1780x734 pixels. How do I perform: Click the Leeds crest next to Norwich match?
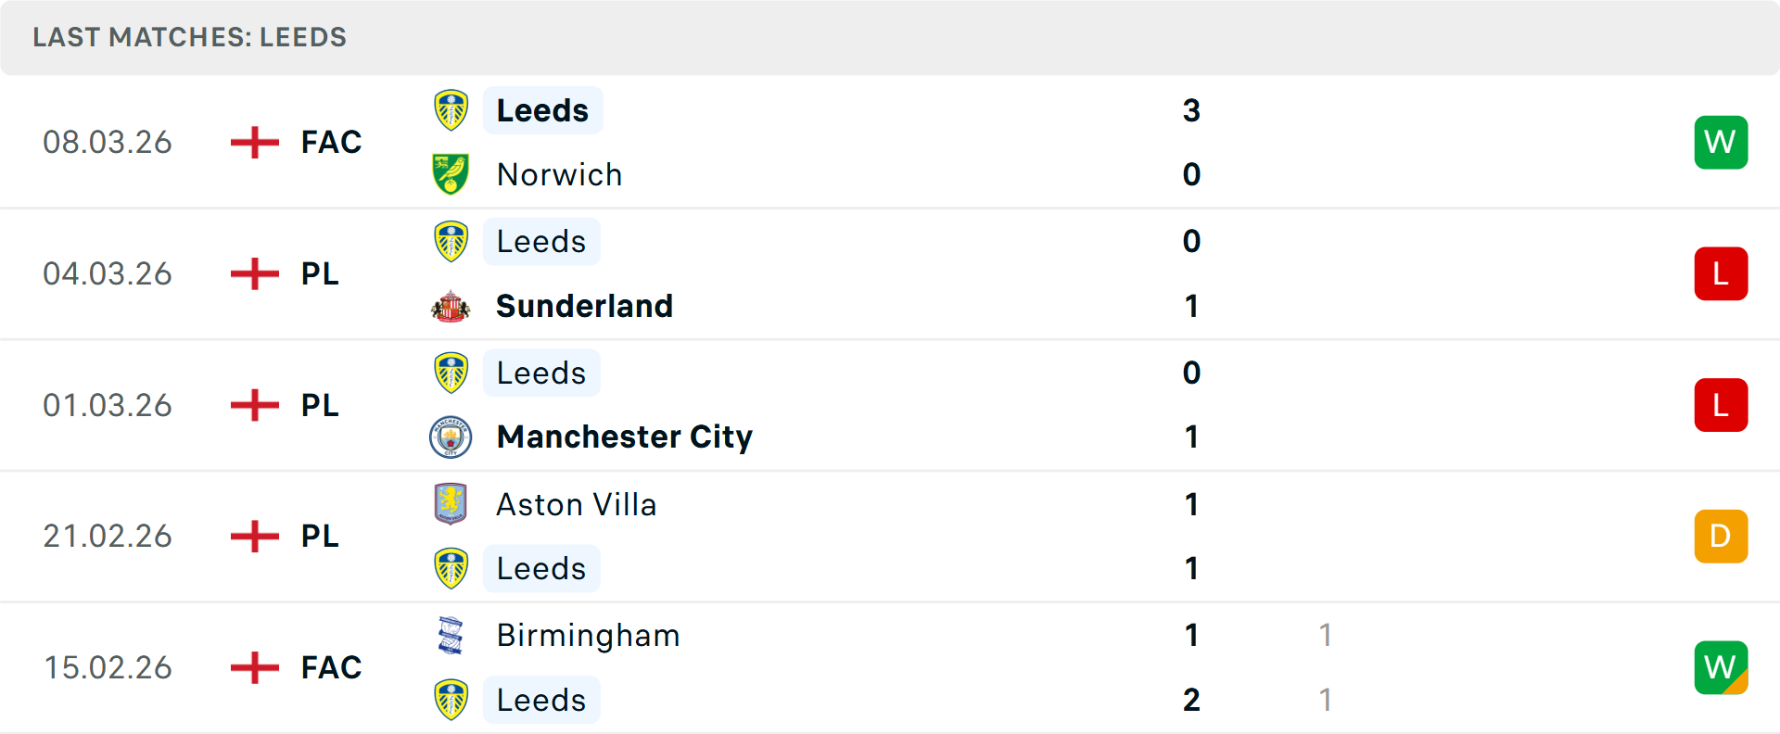451,108
